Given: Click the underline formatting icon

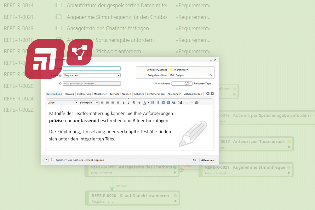Looking at the screenshot, I should [134, 103].
